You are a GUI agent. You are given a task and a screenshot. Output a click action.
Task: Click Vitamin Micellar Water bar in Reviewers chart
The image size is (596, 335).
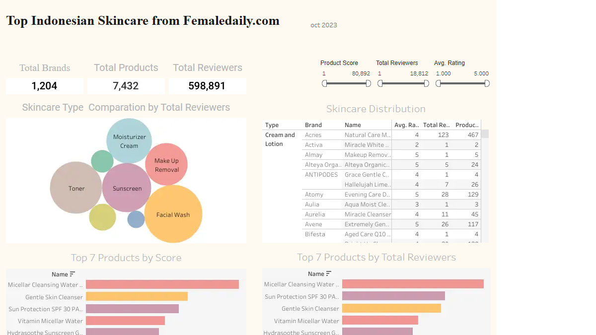pos(380,320)
